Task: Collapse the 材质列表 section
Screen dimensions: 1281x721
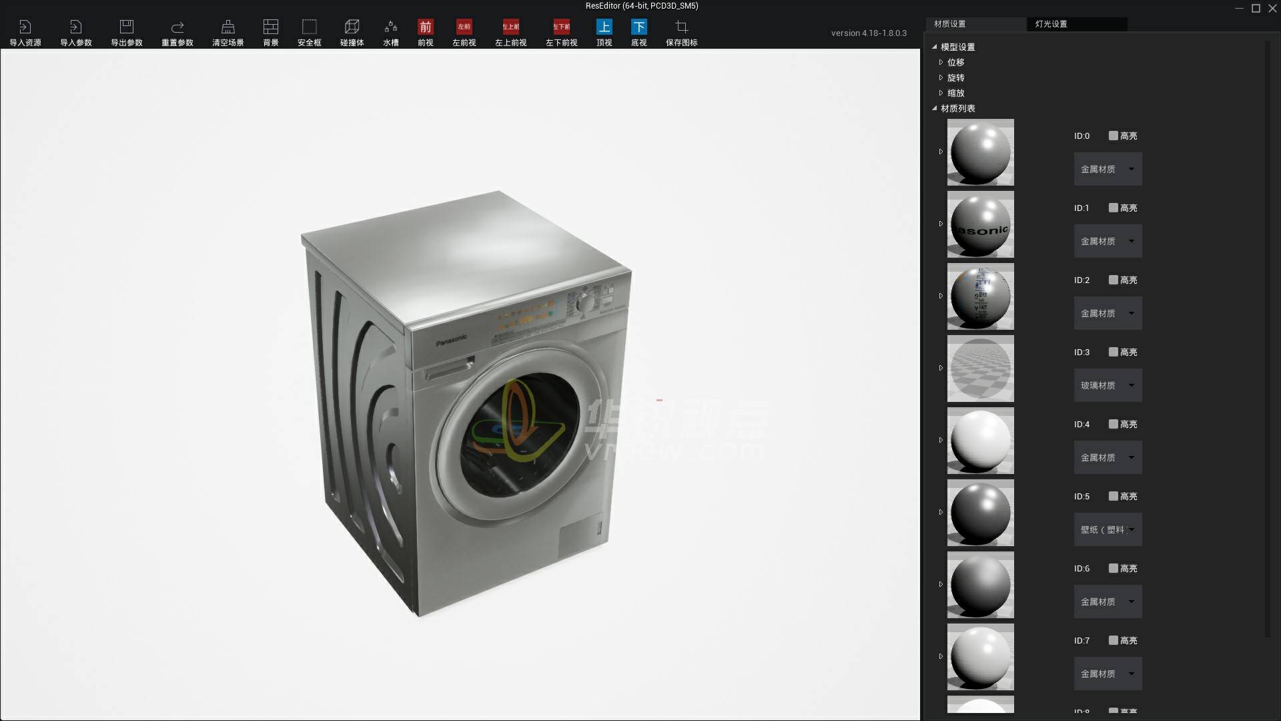Action: pos(935,108)
